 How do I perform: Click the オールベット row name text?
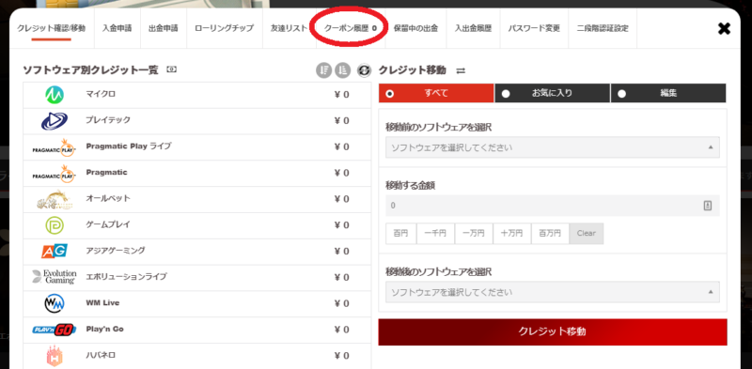click(108, 198)
